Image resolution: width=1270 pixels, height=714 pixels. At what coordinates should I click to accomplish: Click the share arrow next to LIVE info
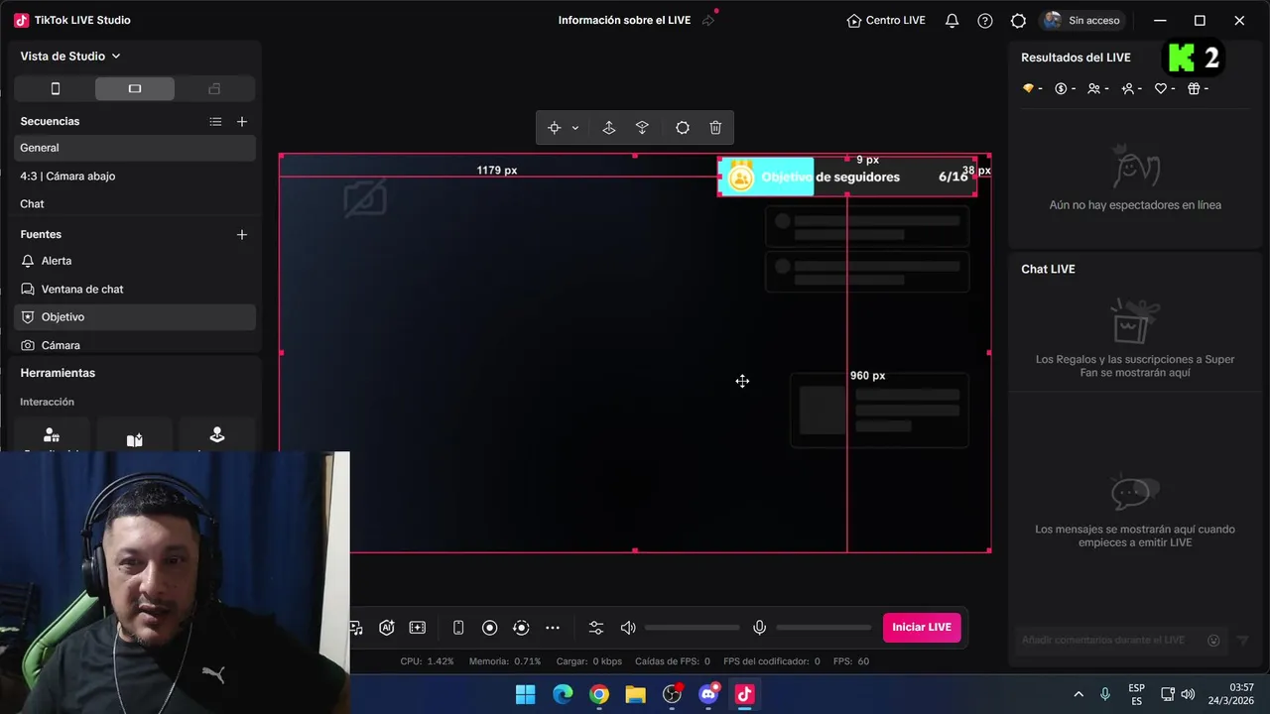click(x=708, y=20)
